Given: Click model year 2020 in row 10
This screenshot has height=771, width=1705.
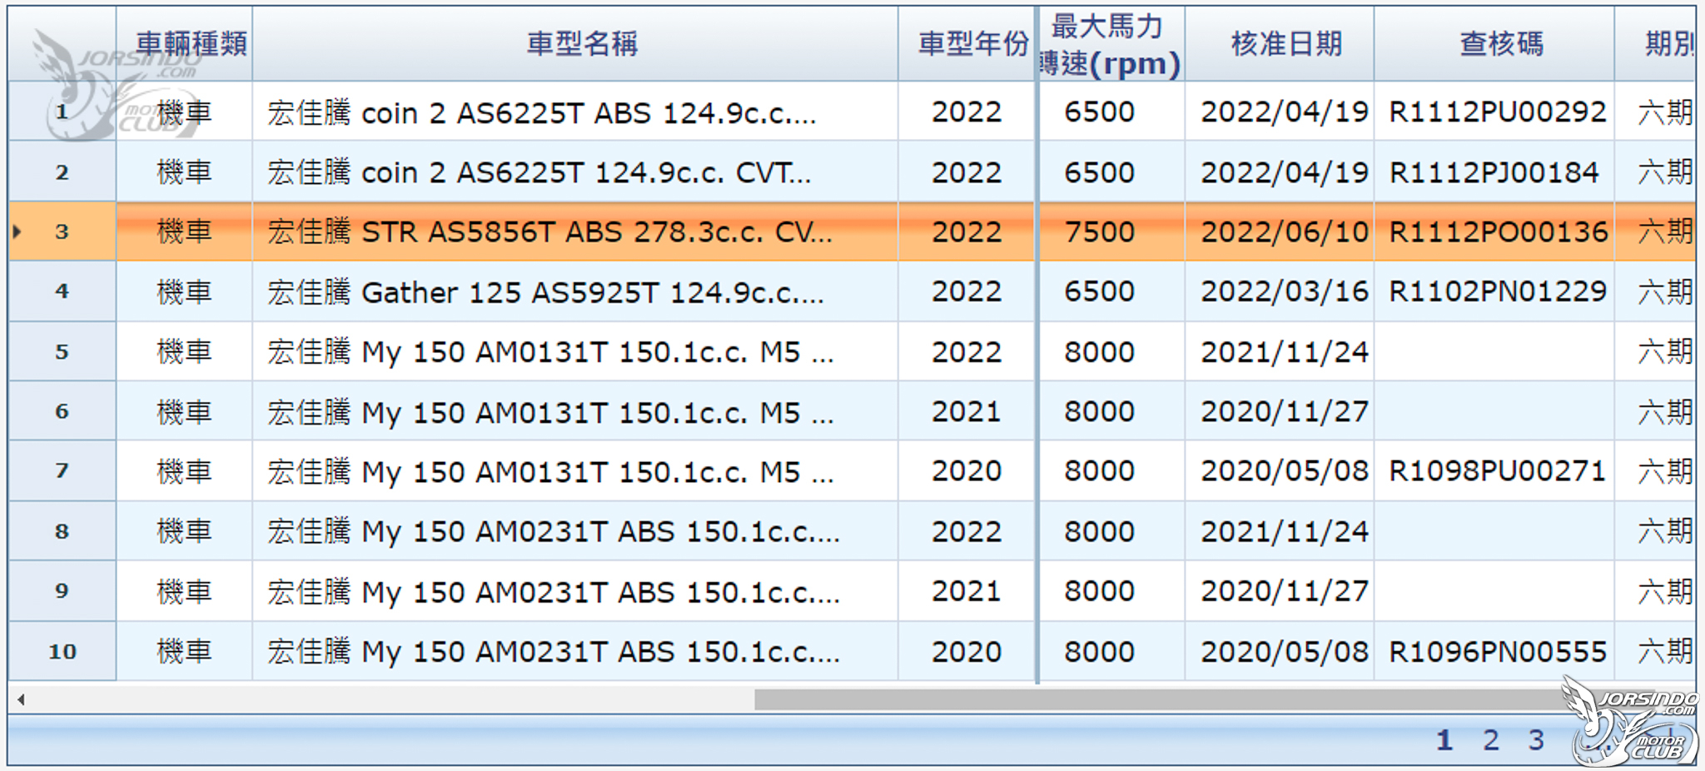Looking at the screenshot, I should click(966, 652).
